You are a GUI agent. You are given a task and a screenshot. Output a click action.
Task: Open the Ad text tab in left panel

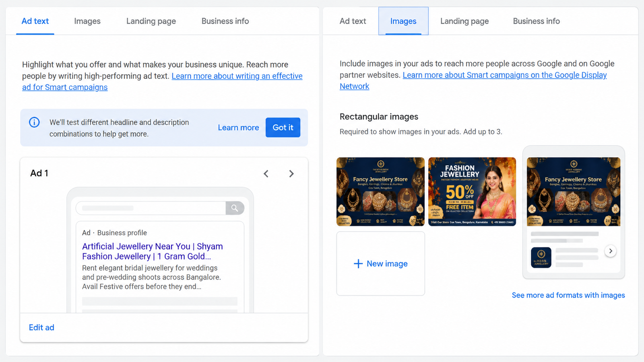point(35,21)
